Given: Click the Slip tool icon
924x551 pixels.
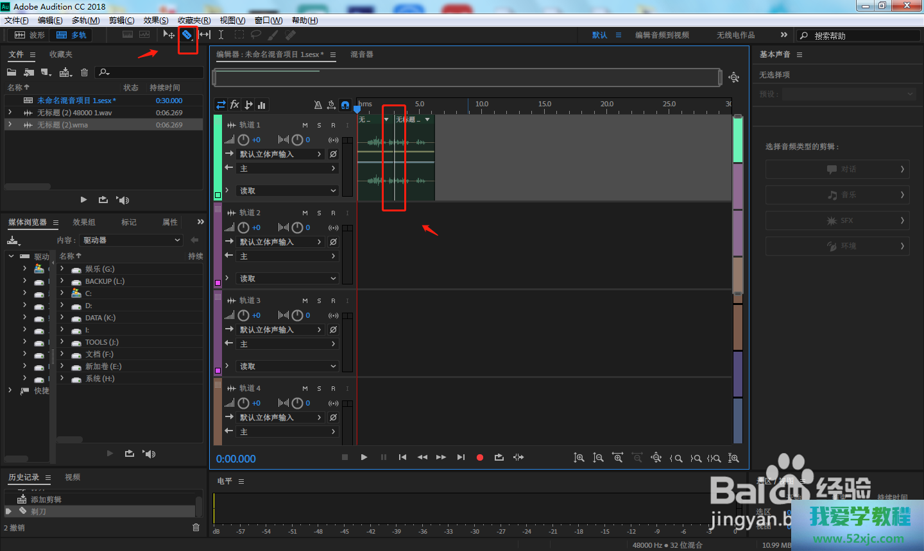Looking at the screenshot, I should coord(205,35).
